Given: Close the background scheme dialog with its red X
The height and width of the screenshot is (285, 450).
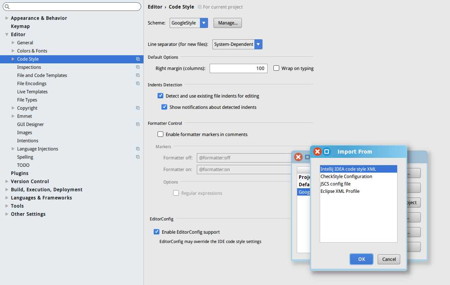Looking at the screenshot, I should 298,157.
